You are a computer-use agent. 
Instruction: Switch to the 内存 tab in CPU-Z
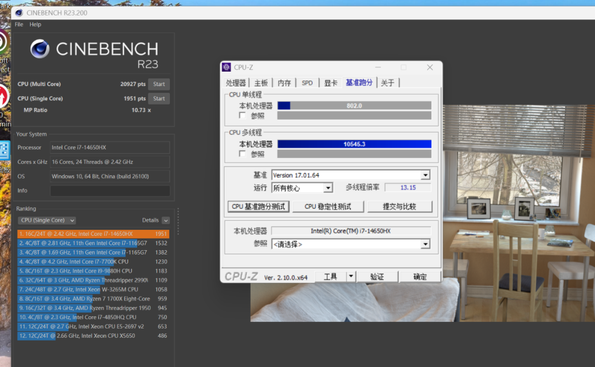284,83
